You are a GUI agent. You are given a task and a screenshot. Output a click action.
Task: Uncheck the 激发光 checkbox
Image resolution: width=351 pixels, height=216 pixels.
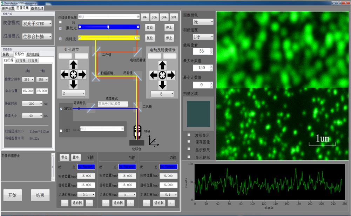(x=61, y=28)
